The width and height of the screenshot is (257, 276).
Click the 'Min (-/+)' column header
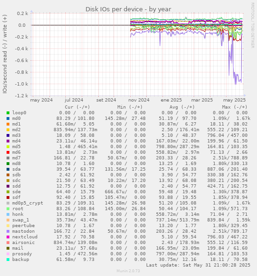130,107
